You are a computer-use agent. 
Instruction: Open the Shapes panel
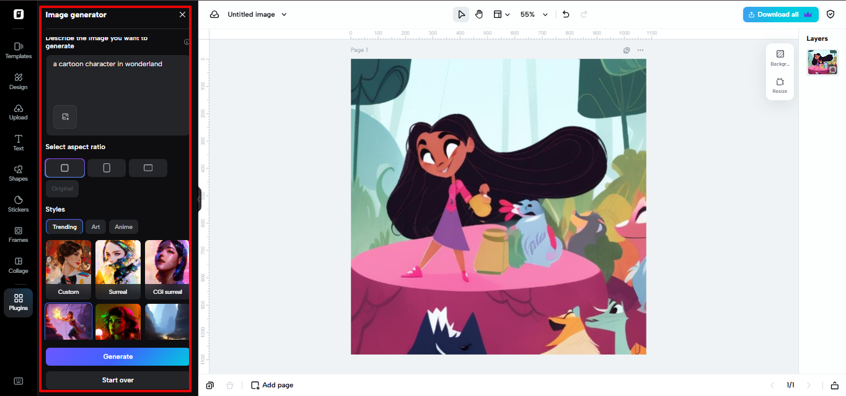tap(18, 173)
